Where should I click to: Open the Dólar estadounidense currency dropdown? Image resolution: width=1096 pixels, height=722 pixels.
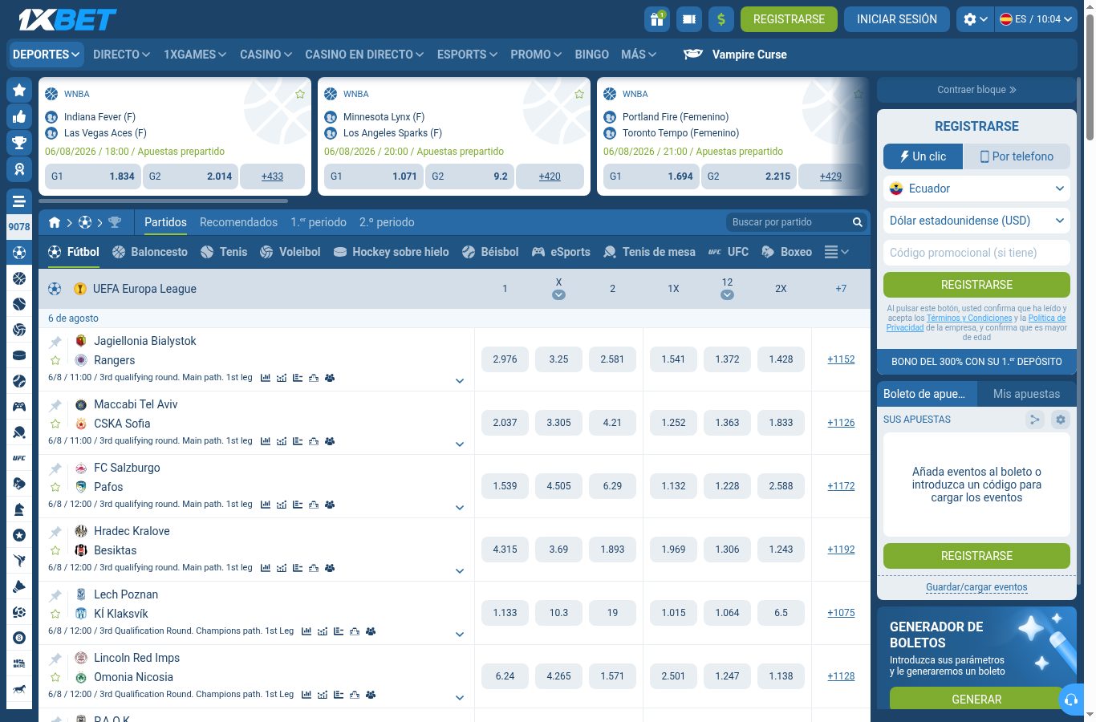(976, 221)
